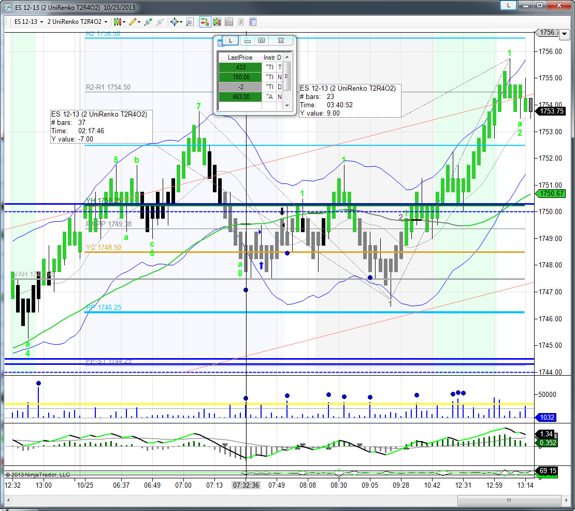Click the black down arrow chart marker
Screen dimensions: 575x511
pos(282,211)
